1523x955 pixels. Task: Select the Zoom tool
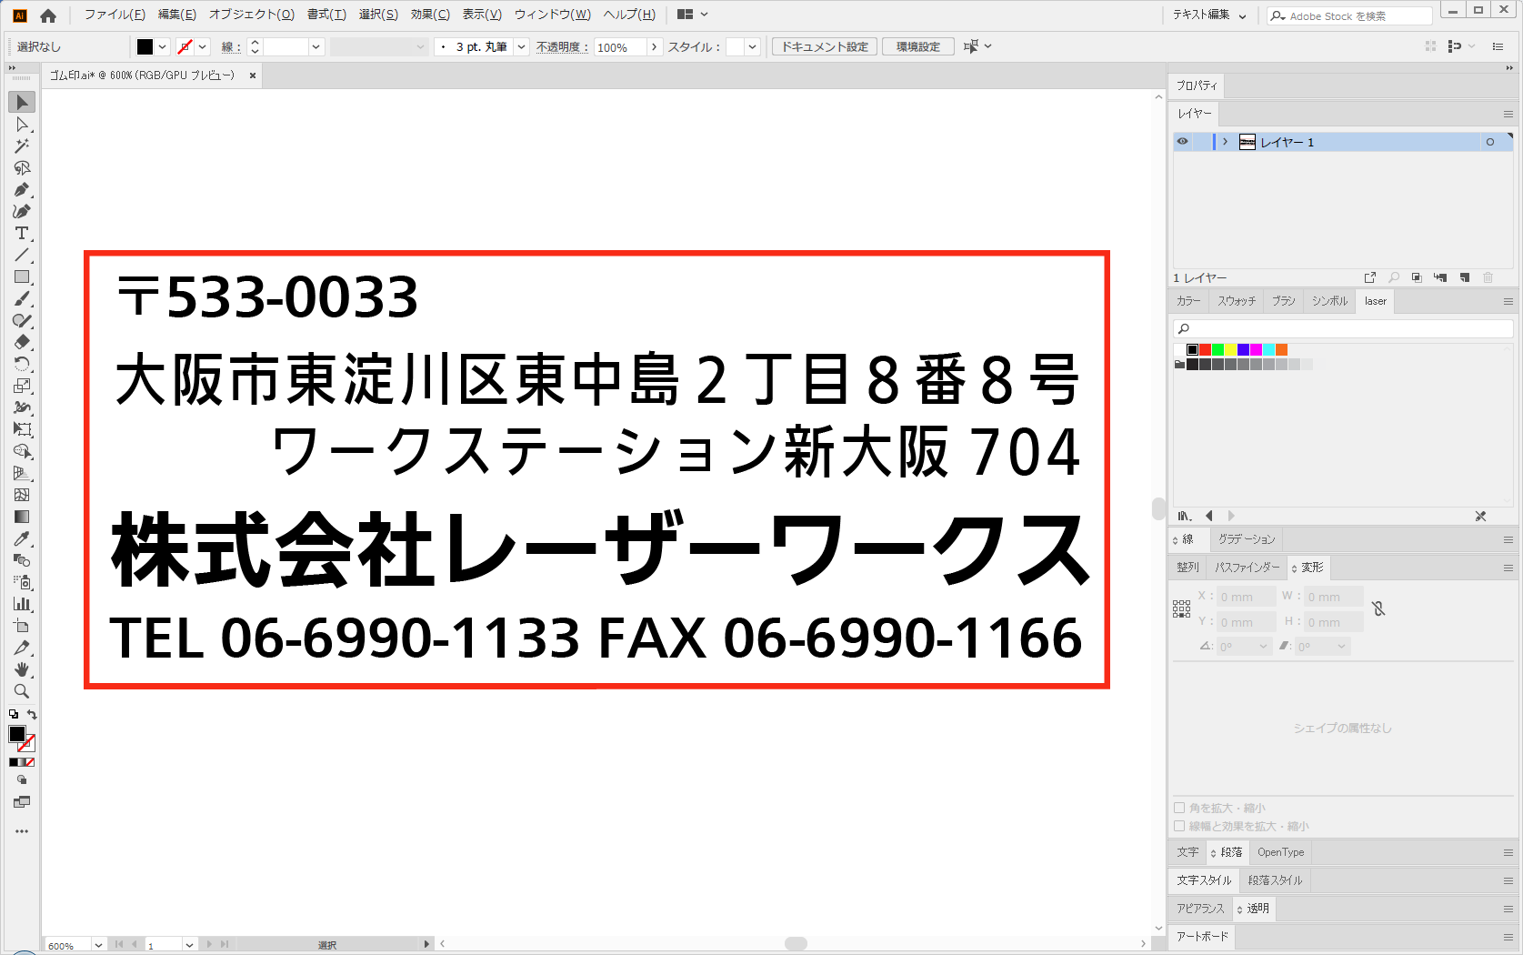click(22, 691)
